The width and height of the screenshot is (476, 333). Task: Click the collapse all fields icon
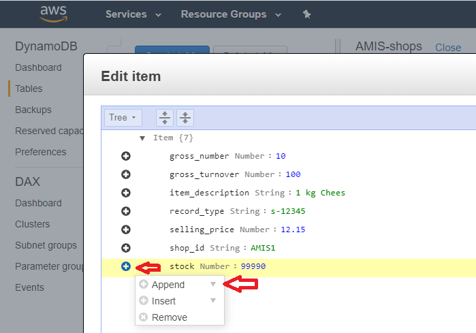point(185,118)
